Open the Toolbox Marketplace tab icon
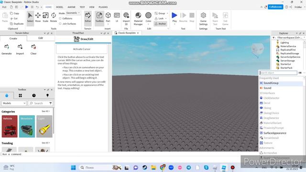 click(7, 96)
